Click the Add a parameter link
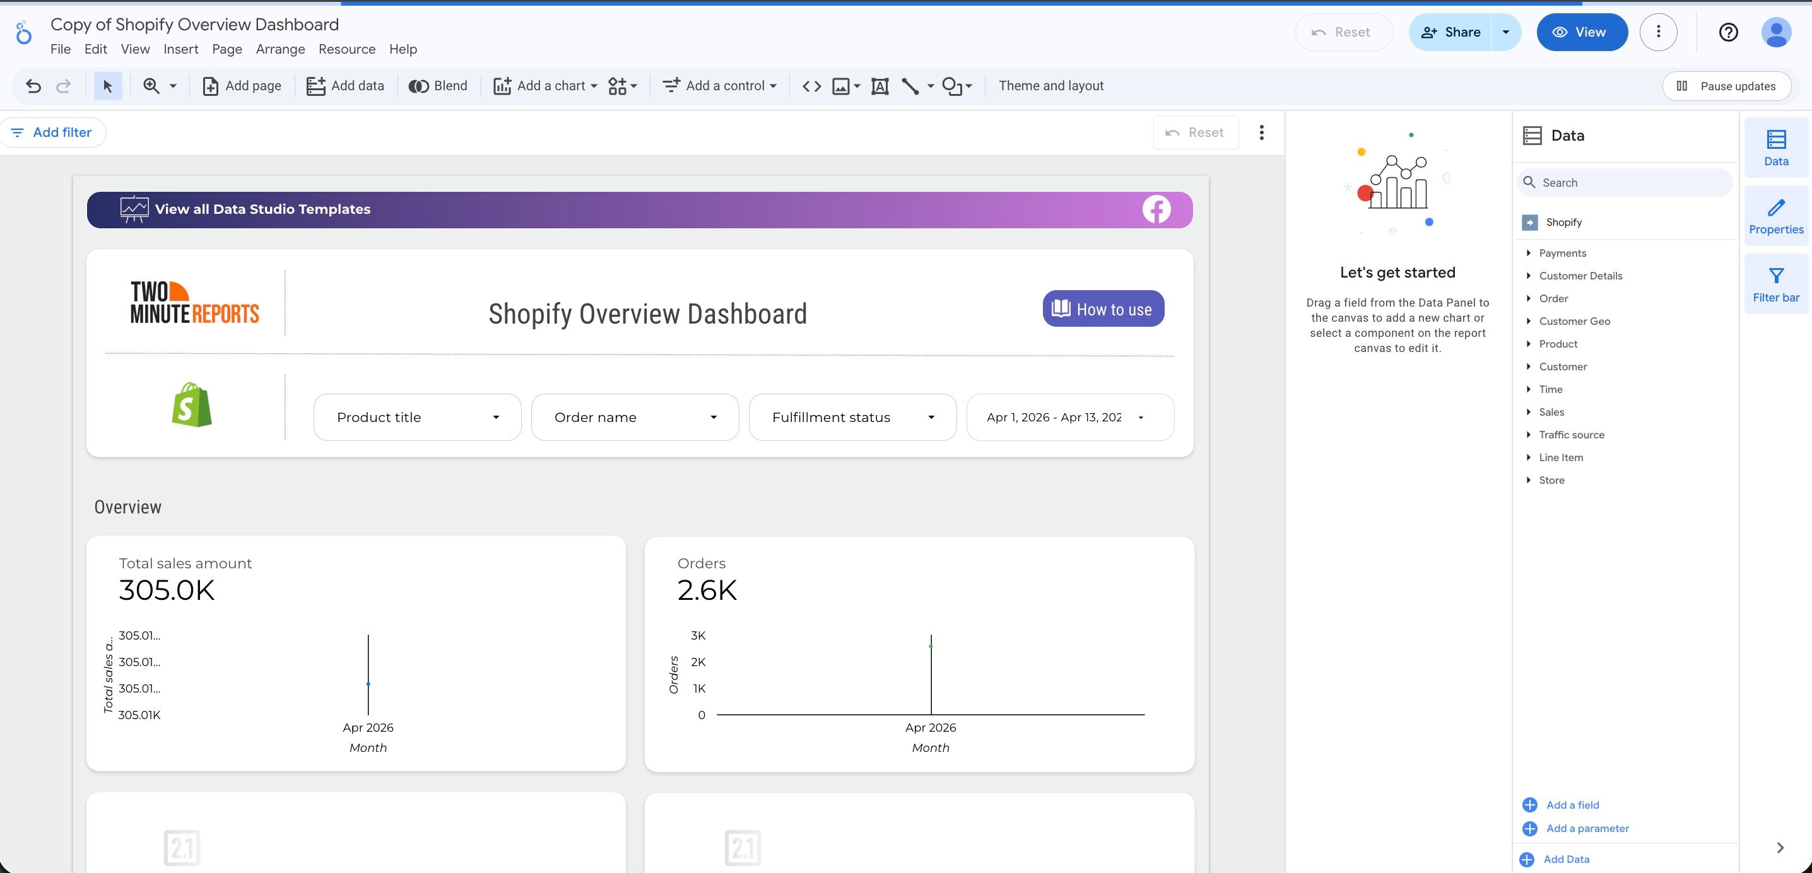This screenshot has height=873, width=1812. tap(1587, 829)
